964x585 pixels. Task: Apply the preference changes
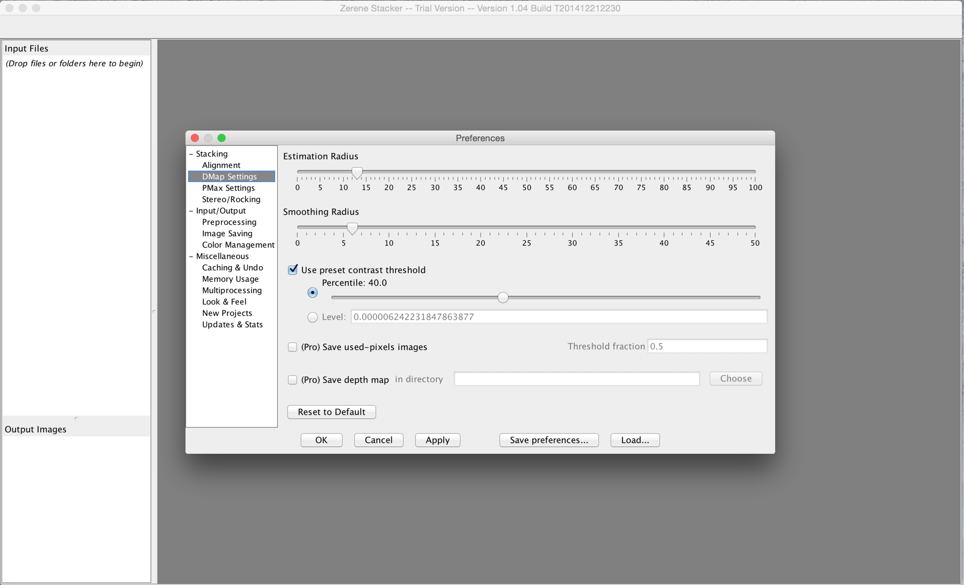[437, 440]
